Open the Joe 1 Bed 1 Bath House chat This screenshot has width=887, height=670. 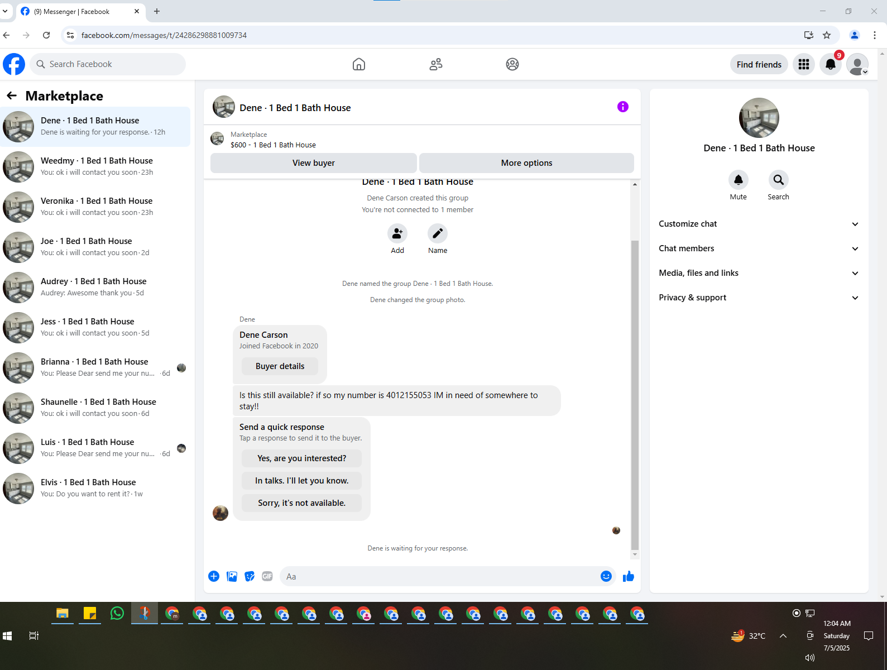pos(95,247)
